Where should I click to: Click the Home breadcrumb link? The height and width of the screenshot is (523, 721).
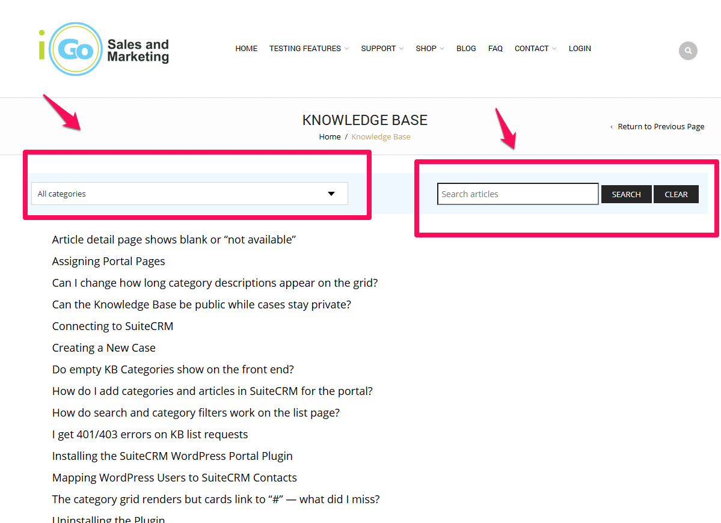tap(330, 137)
